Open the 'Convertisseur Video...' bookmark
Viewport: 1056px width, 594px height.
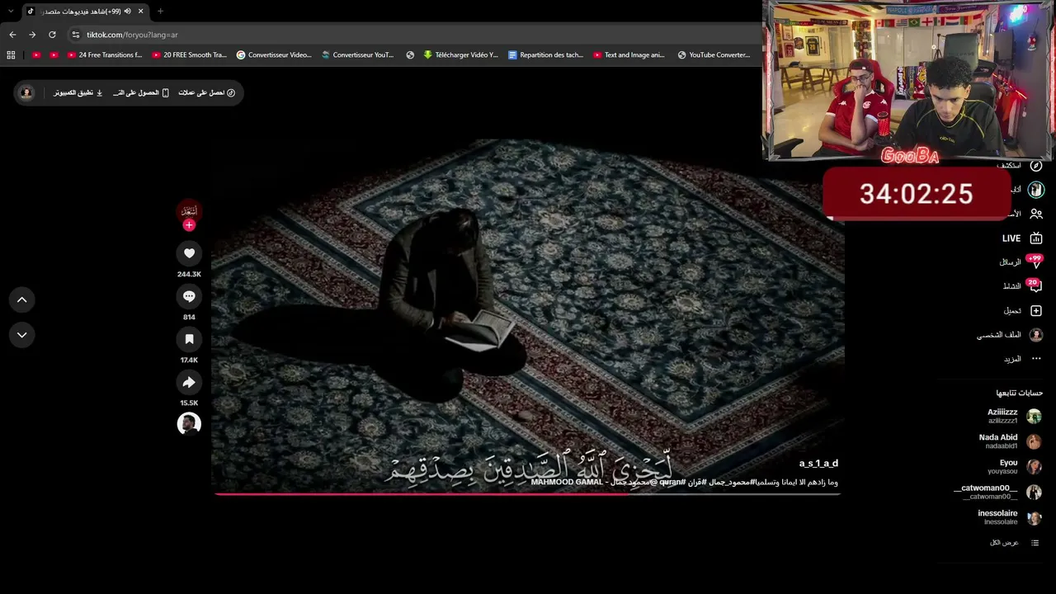pyautogui.click(x=274, y=55)
